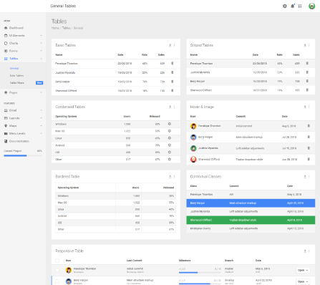Click the gear icon in the Android row
Image resolution: width=320 pixels, height=285 pixels.
coord(170,145)
